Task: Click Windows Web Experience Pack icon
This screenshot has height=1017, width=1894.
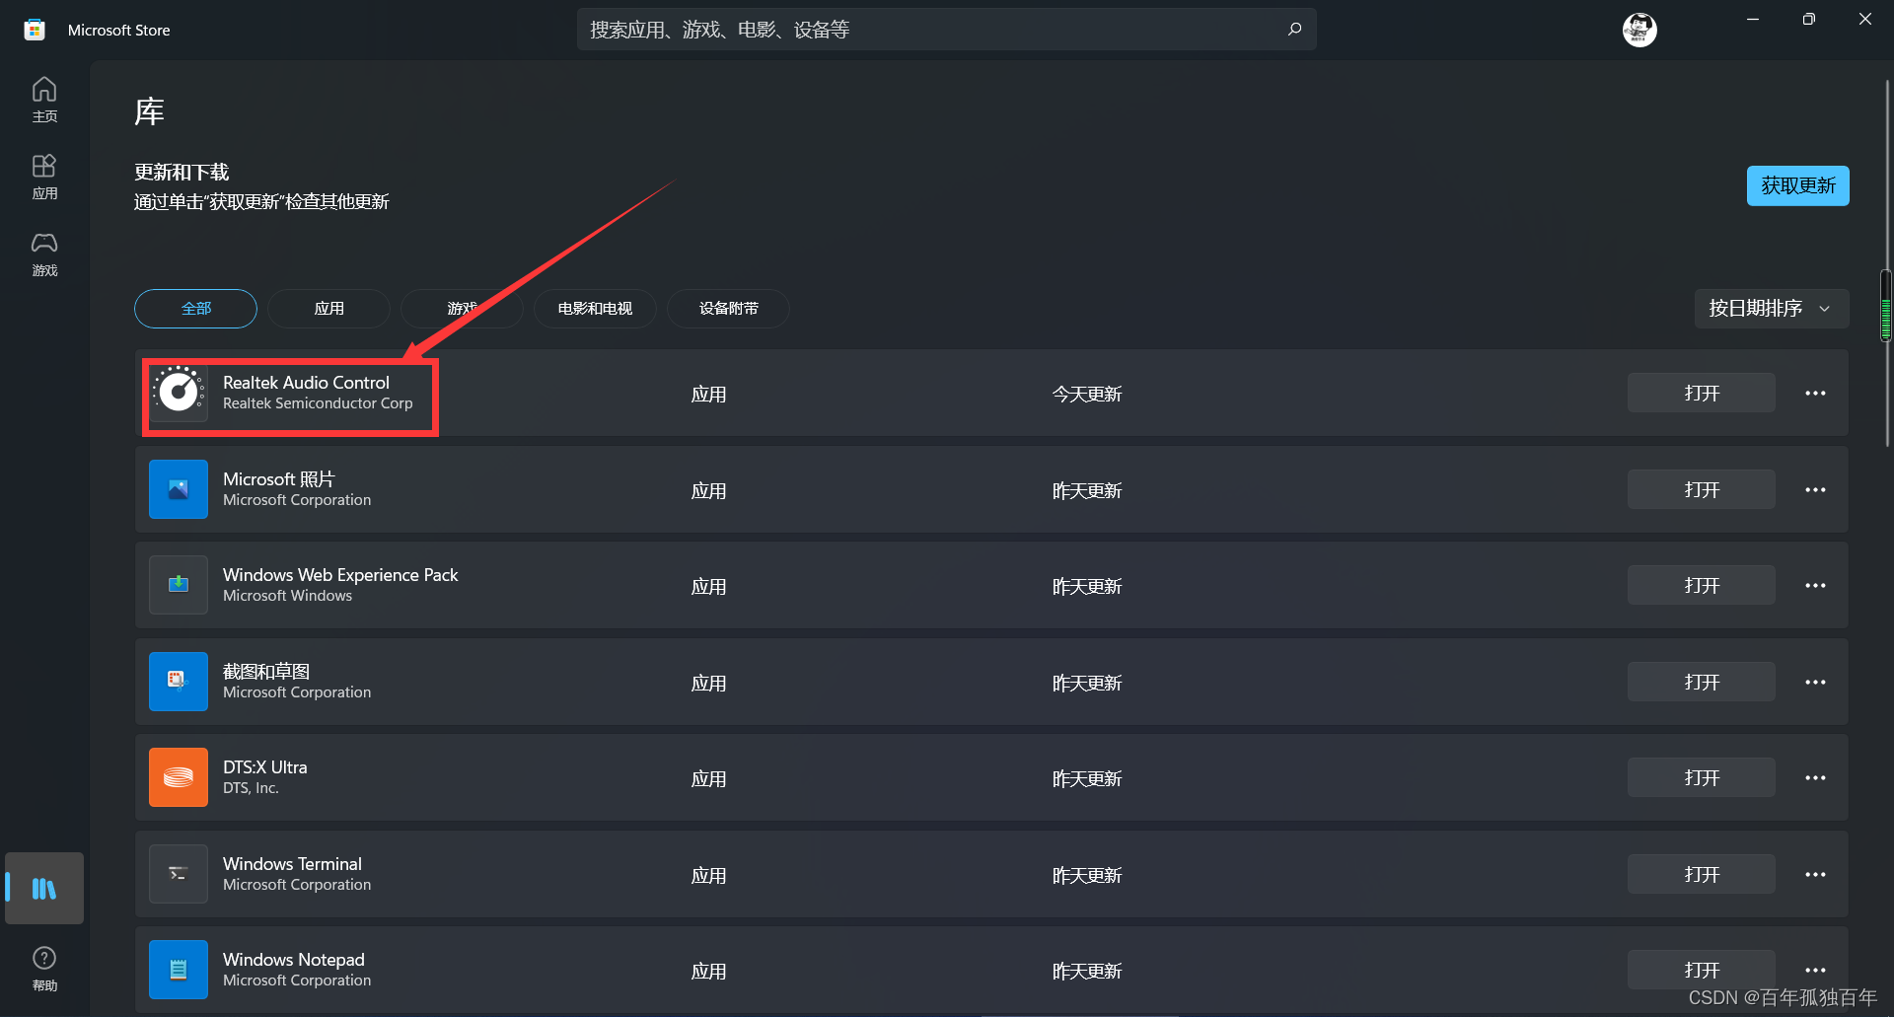Action: click(179, 585)
